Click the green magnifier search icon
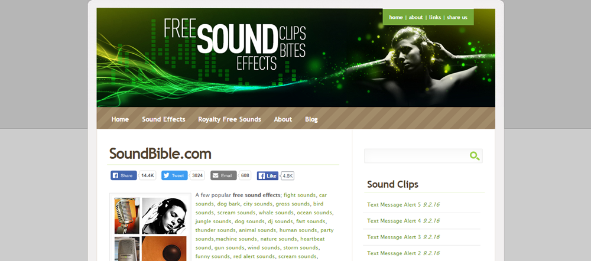 pyautogui.click(x=475, y=155)
